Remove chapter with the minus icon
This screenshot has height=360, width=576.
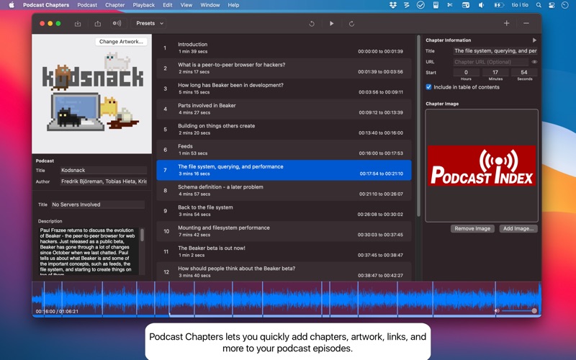coord(526,23)
